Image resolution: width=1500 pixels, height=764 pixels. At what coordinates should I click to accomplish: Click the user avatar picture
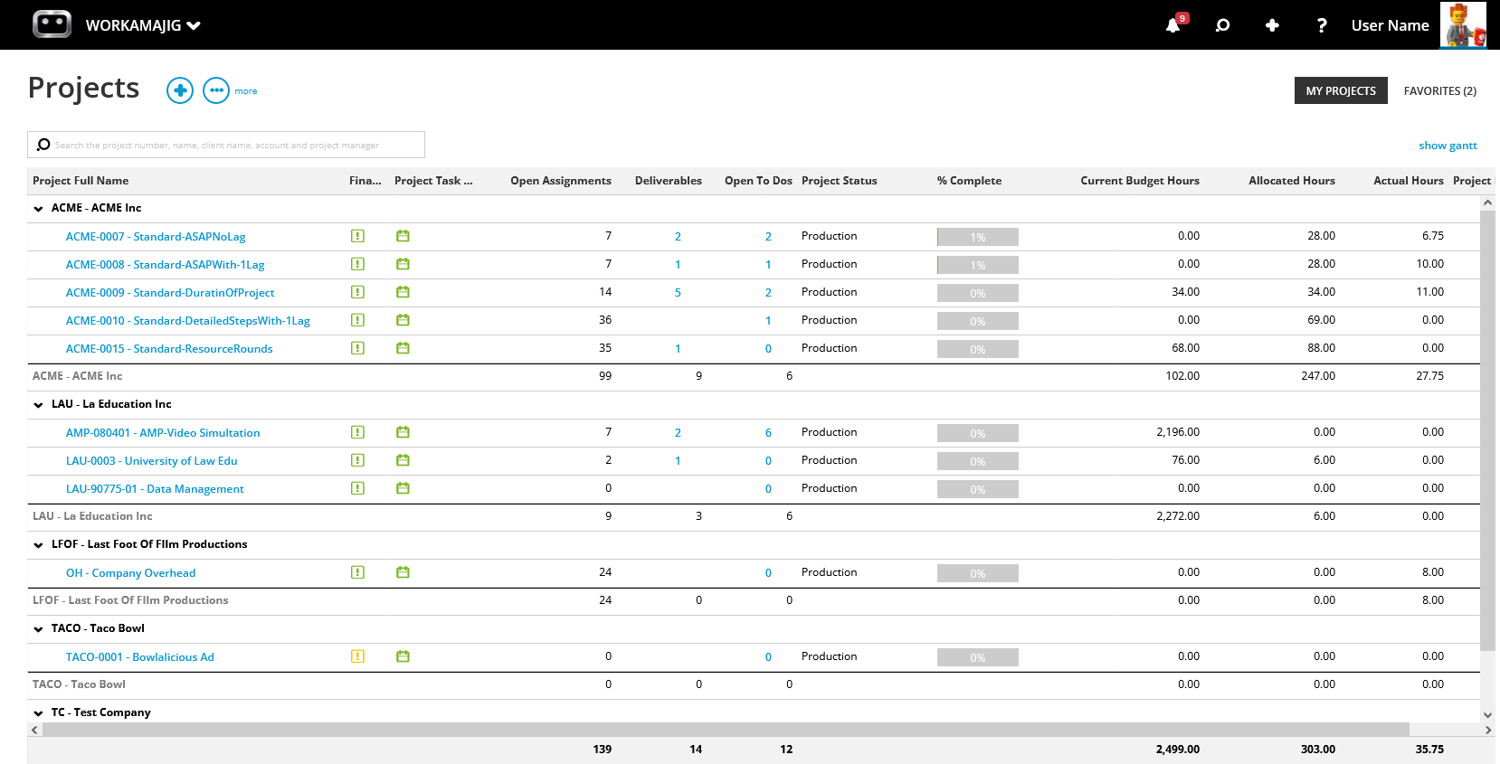pos(1463,25)
